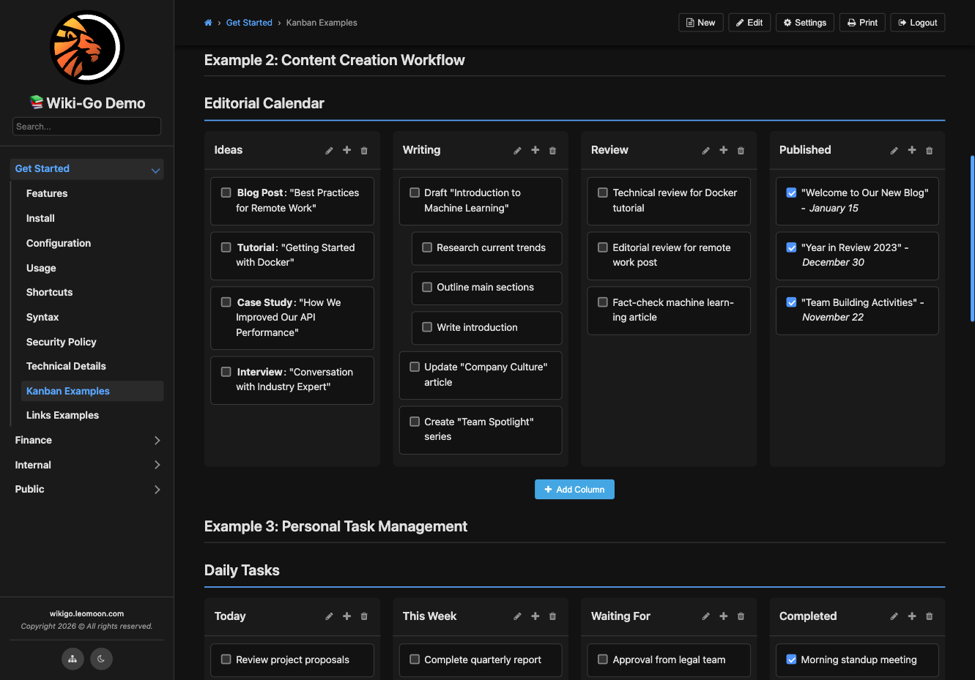Rename the Review column using pencil icon
The image size is (975, 680).
click(705, 151)
